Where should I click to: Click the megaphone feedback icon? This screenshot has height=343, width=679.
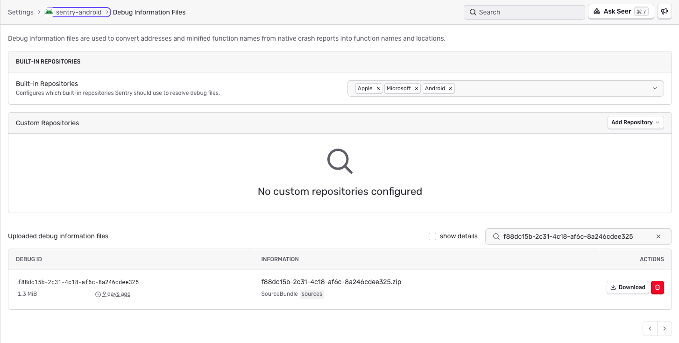pos(664,12)
